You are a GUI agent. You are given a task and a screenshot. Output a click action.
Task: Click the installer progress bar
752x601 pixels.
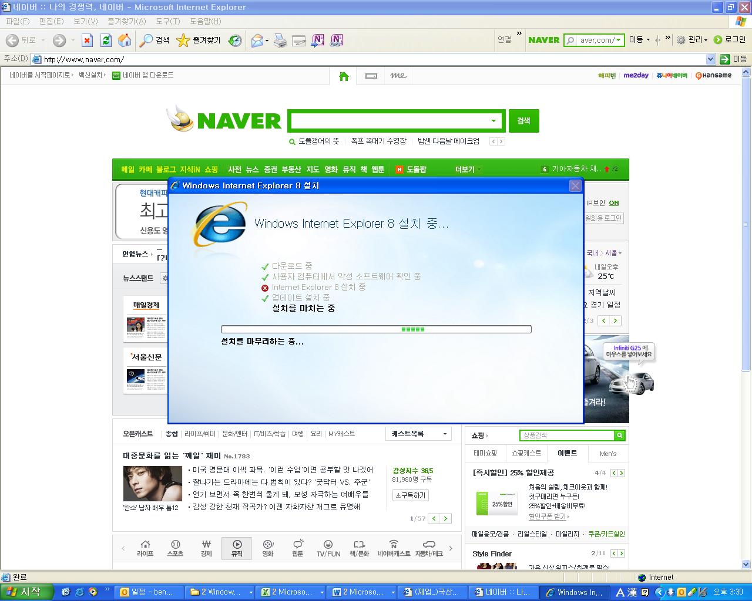point(375,329)
